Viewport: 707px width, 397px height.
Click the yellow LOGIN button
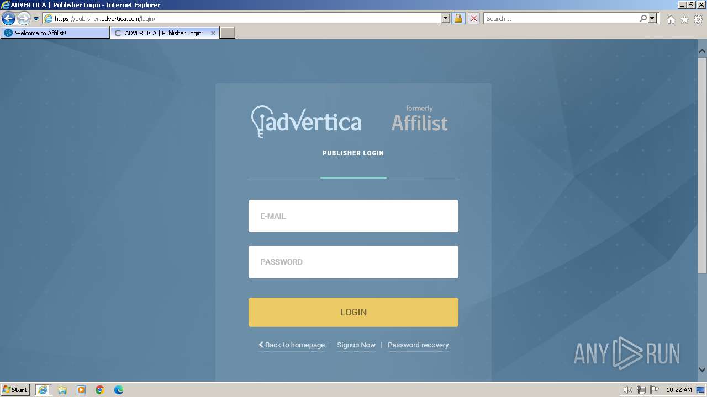point(353,312)
